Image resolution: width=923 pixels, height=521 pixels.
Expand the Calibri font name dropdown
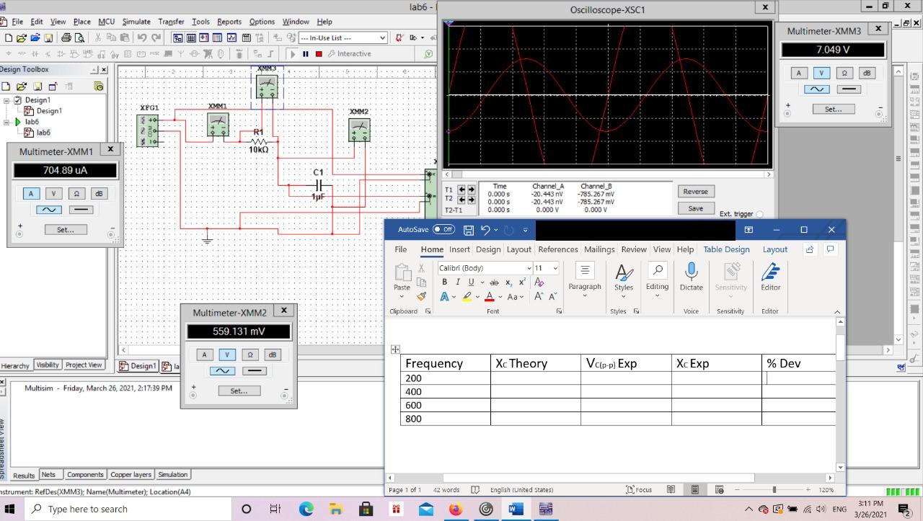click(529, 268)
